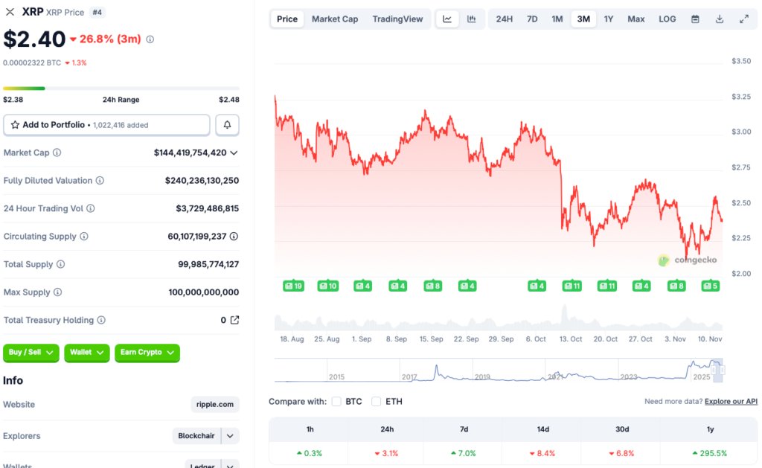Viewport: 762px width, 468px height.
Task: Switch to the candlestick chart icon
Action: point(471,19)
